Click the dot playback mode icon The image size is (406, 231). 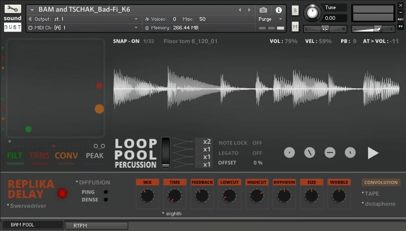click(x=289, y=152)
